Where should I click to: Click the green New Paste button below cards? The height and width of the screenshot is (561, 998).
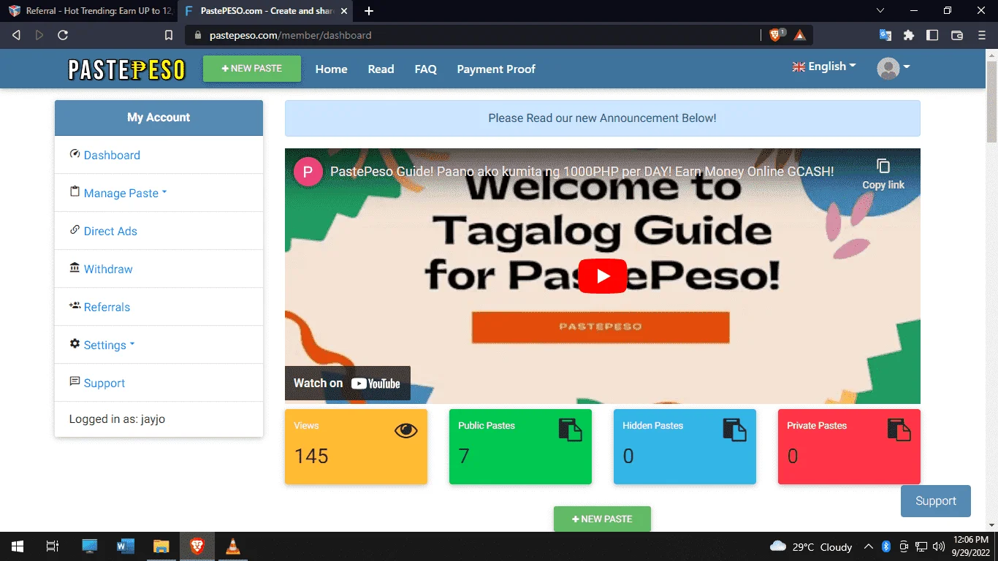pyautogui.click(x=602, y=519)
